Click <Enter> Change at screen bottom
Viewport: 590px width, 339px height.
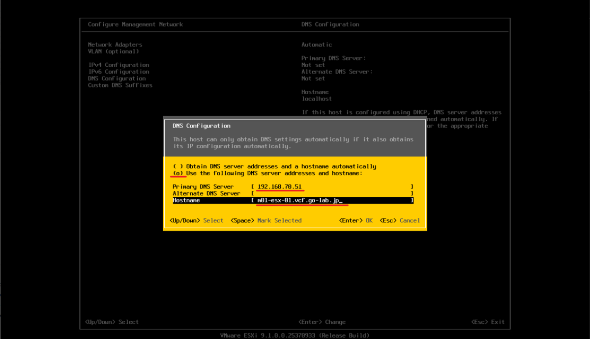click(322, 322)
